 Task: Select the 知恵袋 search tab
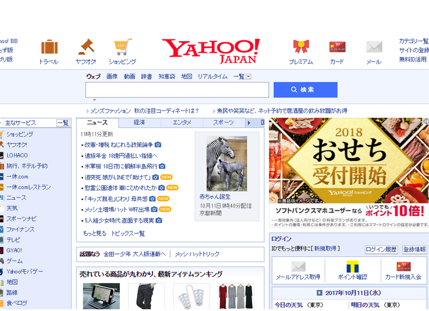(x=166, y=77)
